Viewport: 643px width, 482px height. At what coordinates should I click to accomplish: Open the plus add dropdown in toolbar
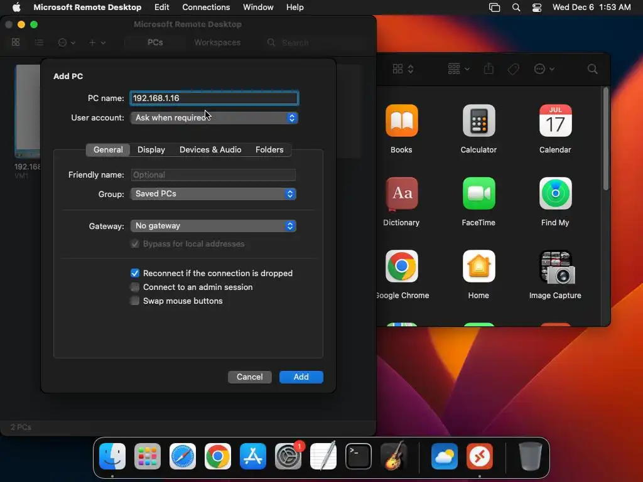click(97, 42)
